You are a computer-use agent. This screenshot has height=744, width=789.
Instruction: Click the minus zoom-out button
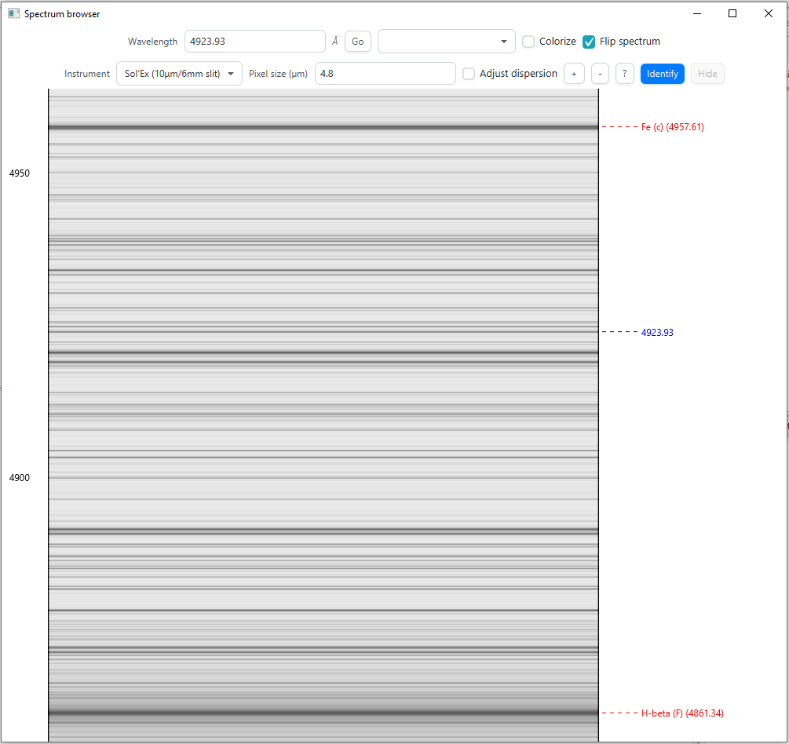point(599,74)
